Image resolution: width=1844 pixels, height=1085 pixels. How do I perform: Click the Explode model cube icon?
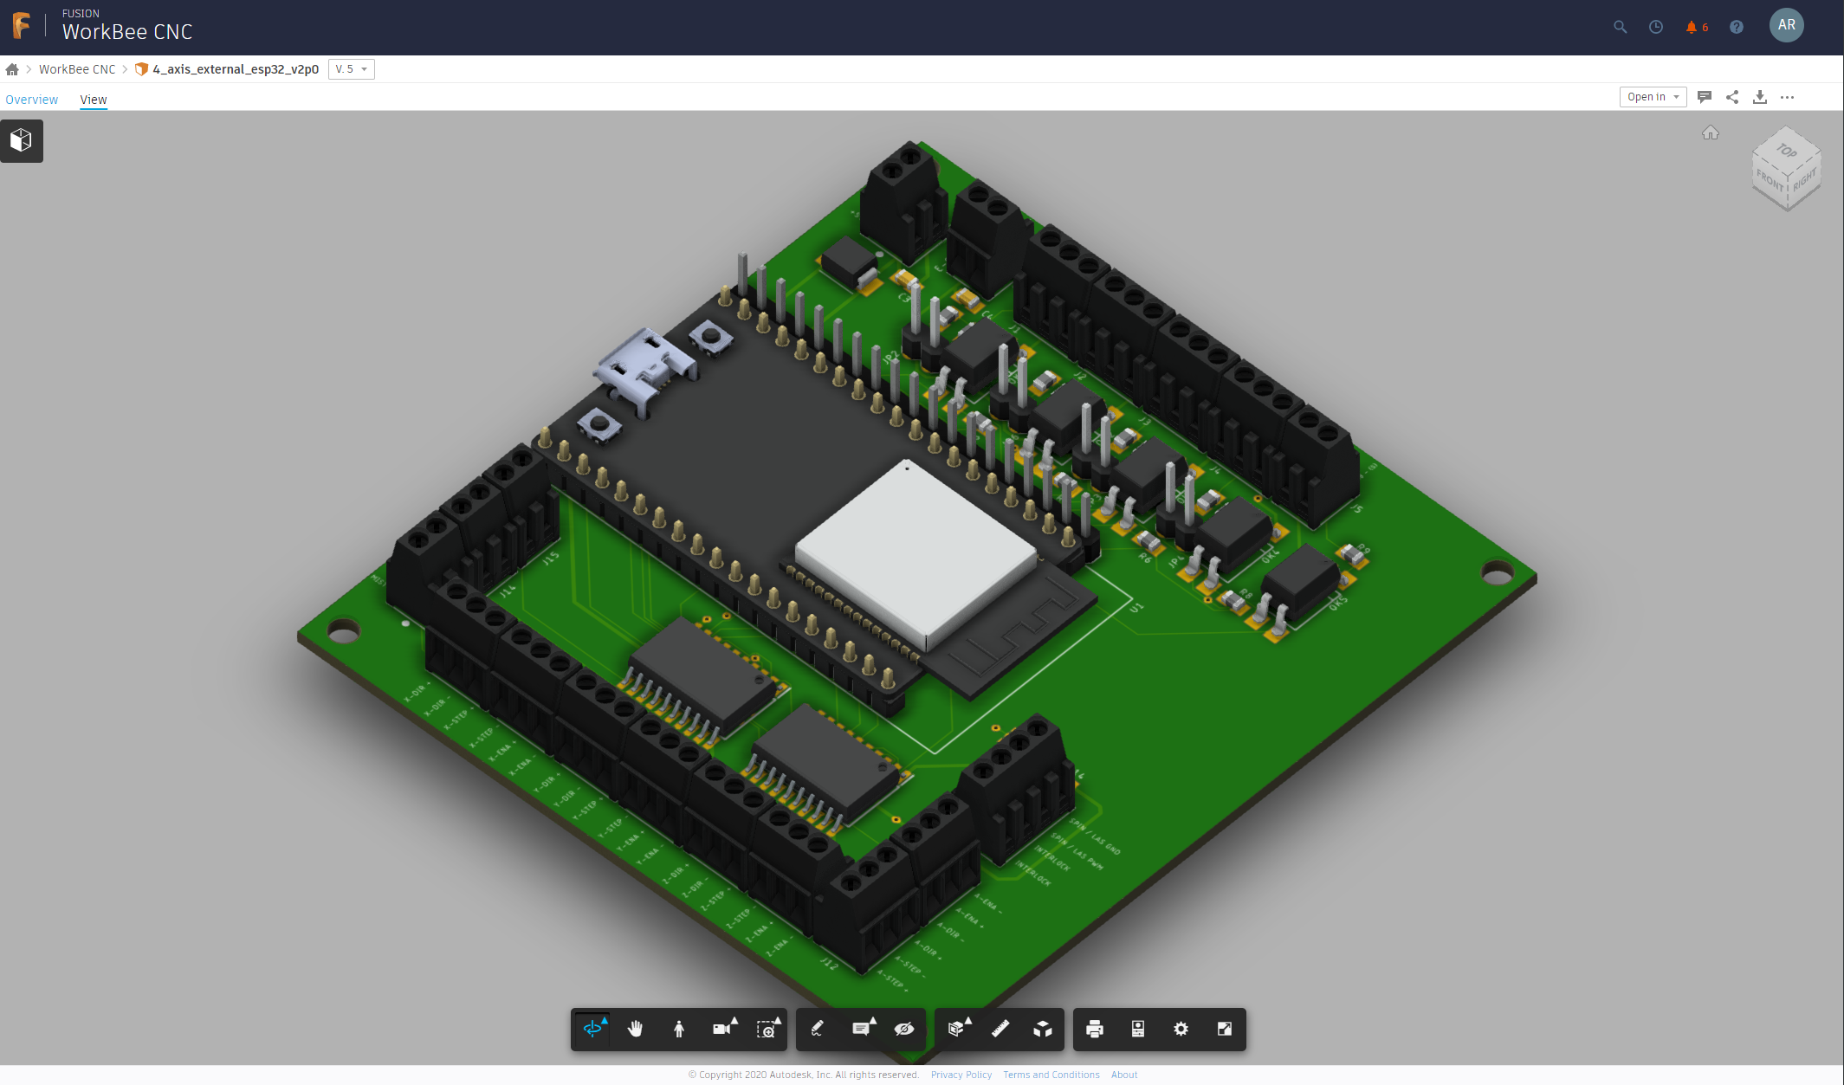tap(1043, 1029)
